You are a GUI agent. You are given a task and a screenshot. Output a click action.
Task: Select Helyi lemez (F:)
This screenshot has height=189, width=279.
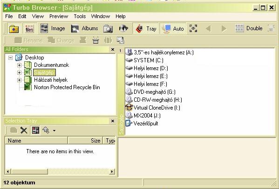pos(146,84)
